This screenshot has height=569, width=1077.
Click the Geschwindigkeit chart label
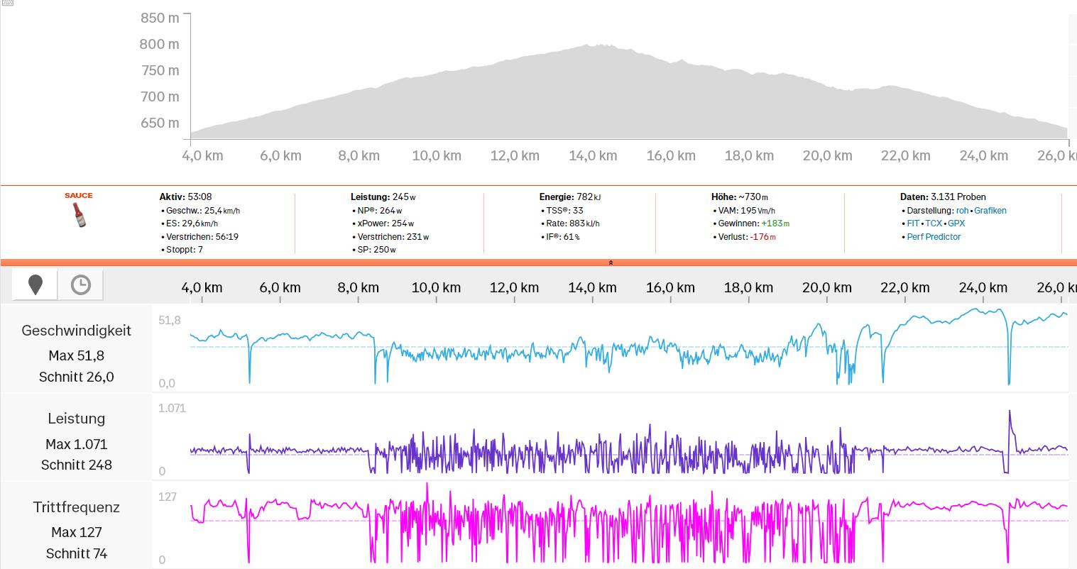pyautogui.click(x=76, y=331)
